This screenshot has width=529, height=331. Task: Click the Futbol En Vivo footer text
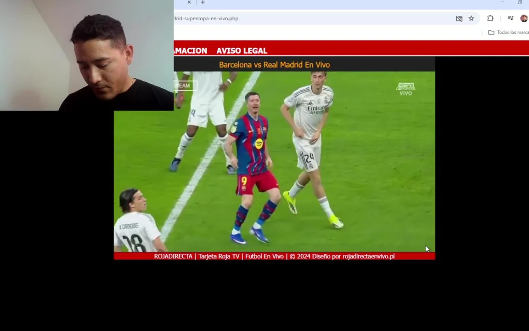264,257
